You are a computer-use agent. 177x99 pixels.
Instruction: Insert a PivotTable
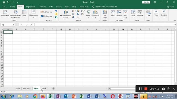coord(5,13)
